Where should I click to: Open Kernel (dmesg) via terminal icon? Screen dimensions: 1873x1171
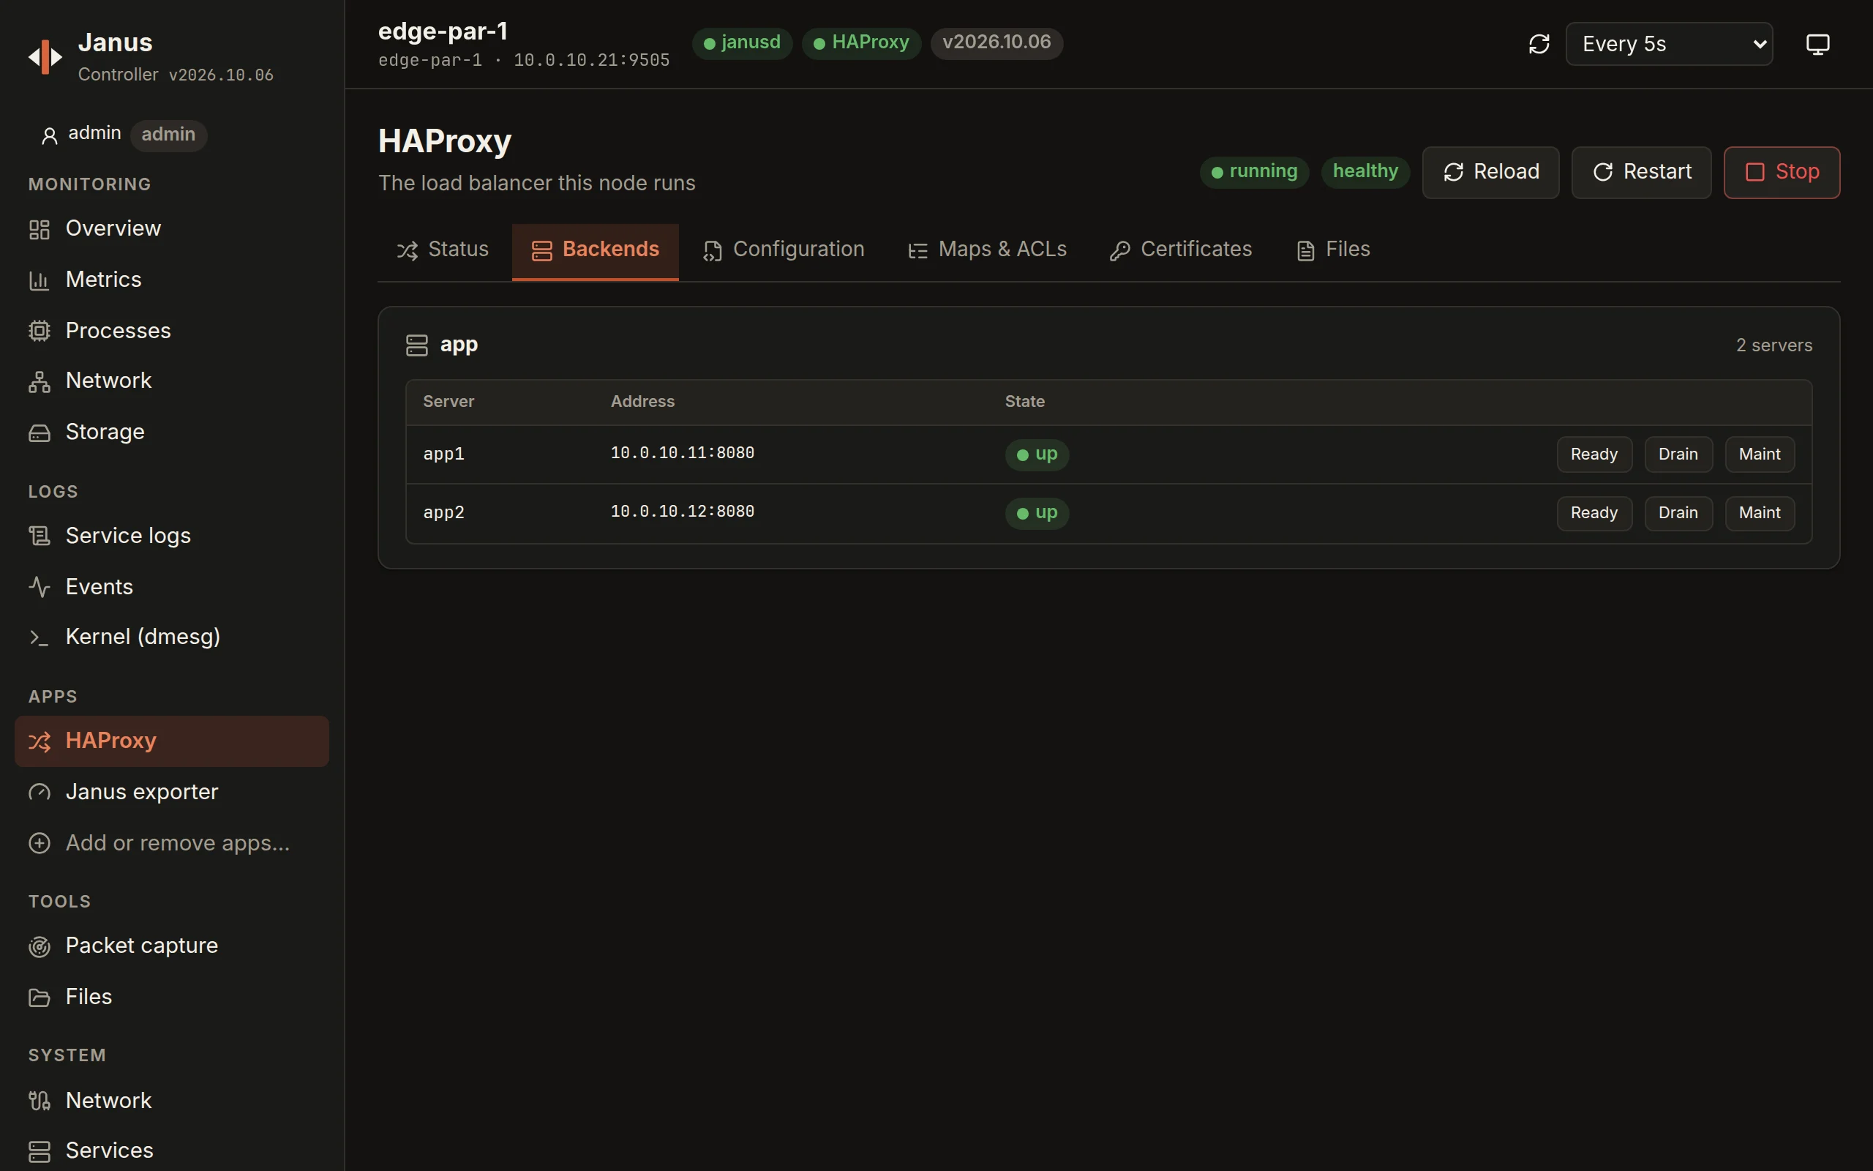(40, 637)
